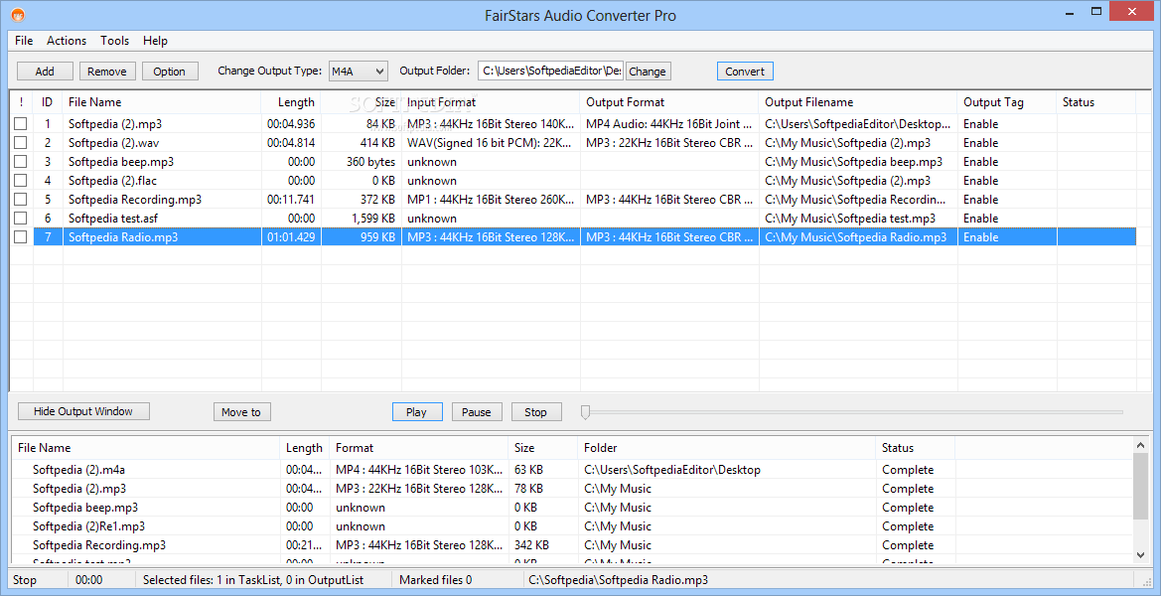Click the status bar path C:\Softpedia\Softpedia Radio.mp3

coord(619,580)
